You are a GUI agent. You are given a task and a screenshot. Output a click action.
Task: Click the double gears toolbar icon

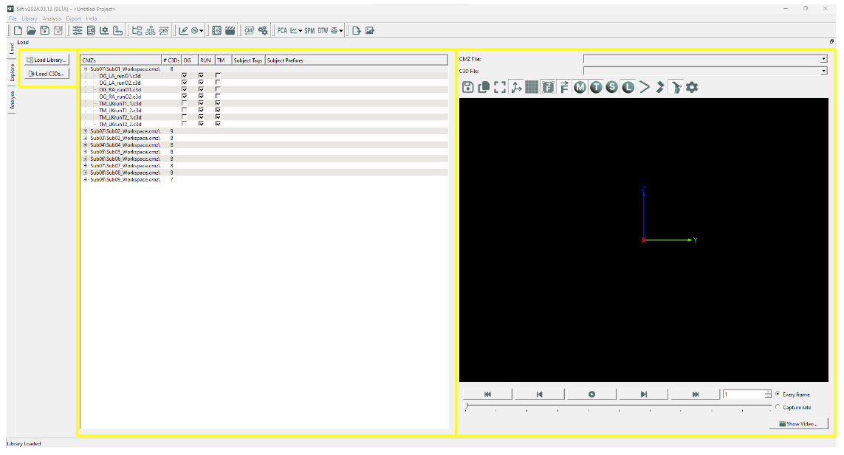point(263,31)
